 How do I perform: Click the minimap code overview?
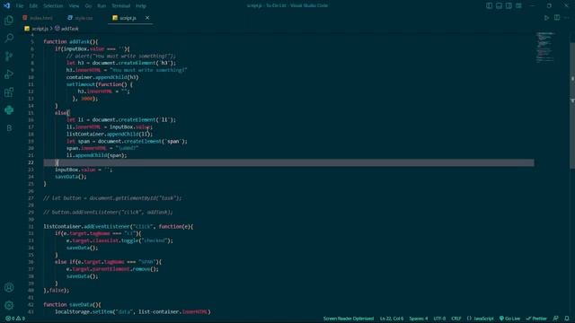545,48
